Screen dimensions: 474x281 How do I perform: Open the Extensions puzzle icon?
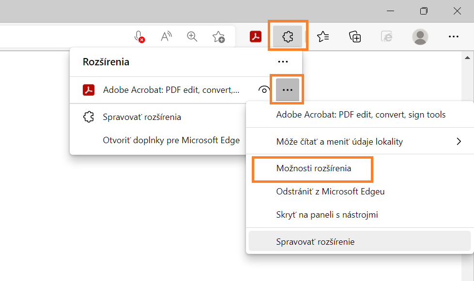tap(288, 36)
